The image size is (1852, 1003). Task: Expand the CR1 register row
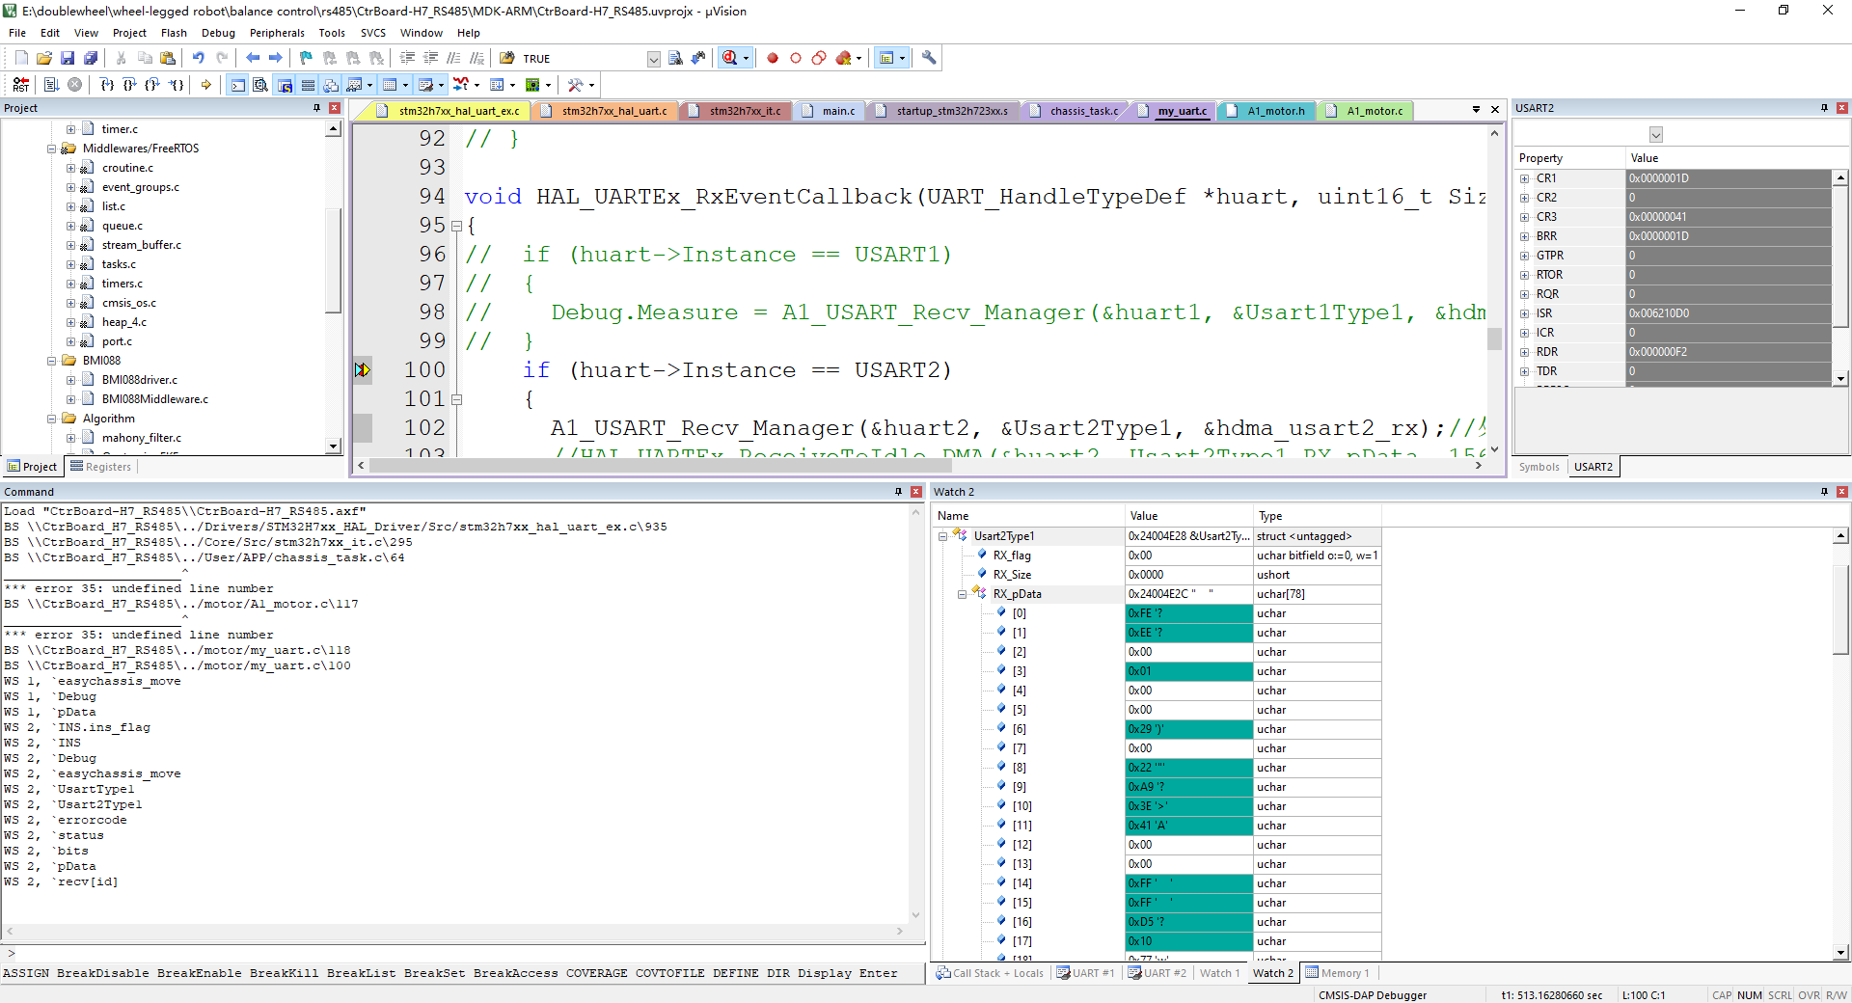click(x=1525, y=178)
